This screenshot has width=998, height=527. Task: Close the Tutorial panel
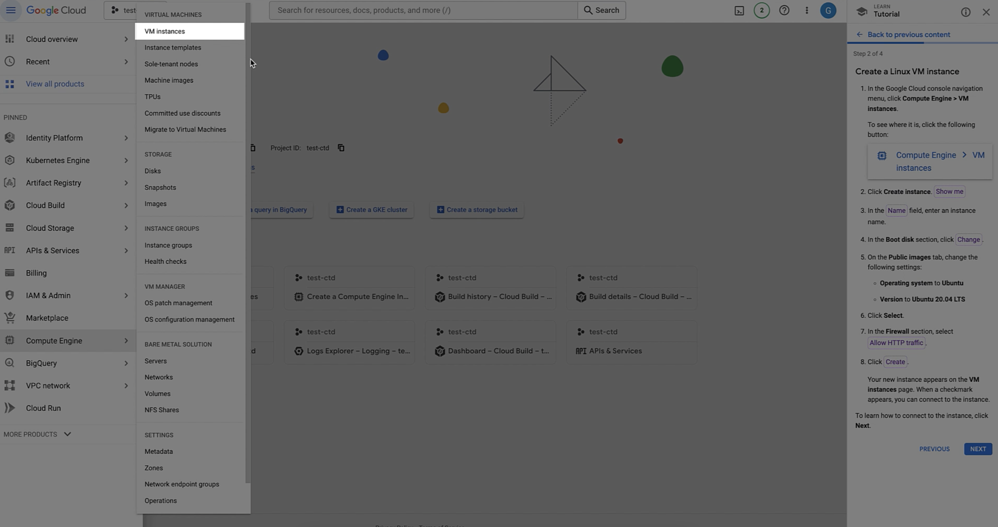click(x=986, y=12)
